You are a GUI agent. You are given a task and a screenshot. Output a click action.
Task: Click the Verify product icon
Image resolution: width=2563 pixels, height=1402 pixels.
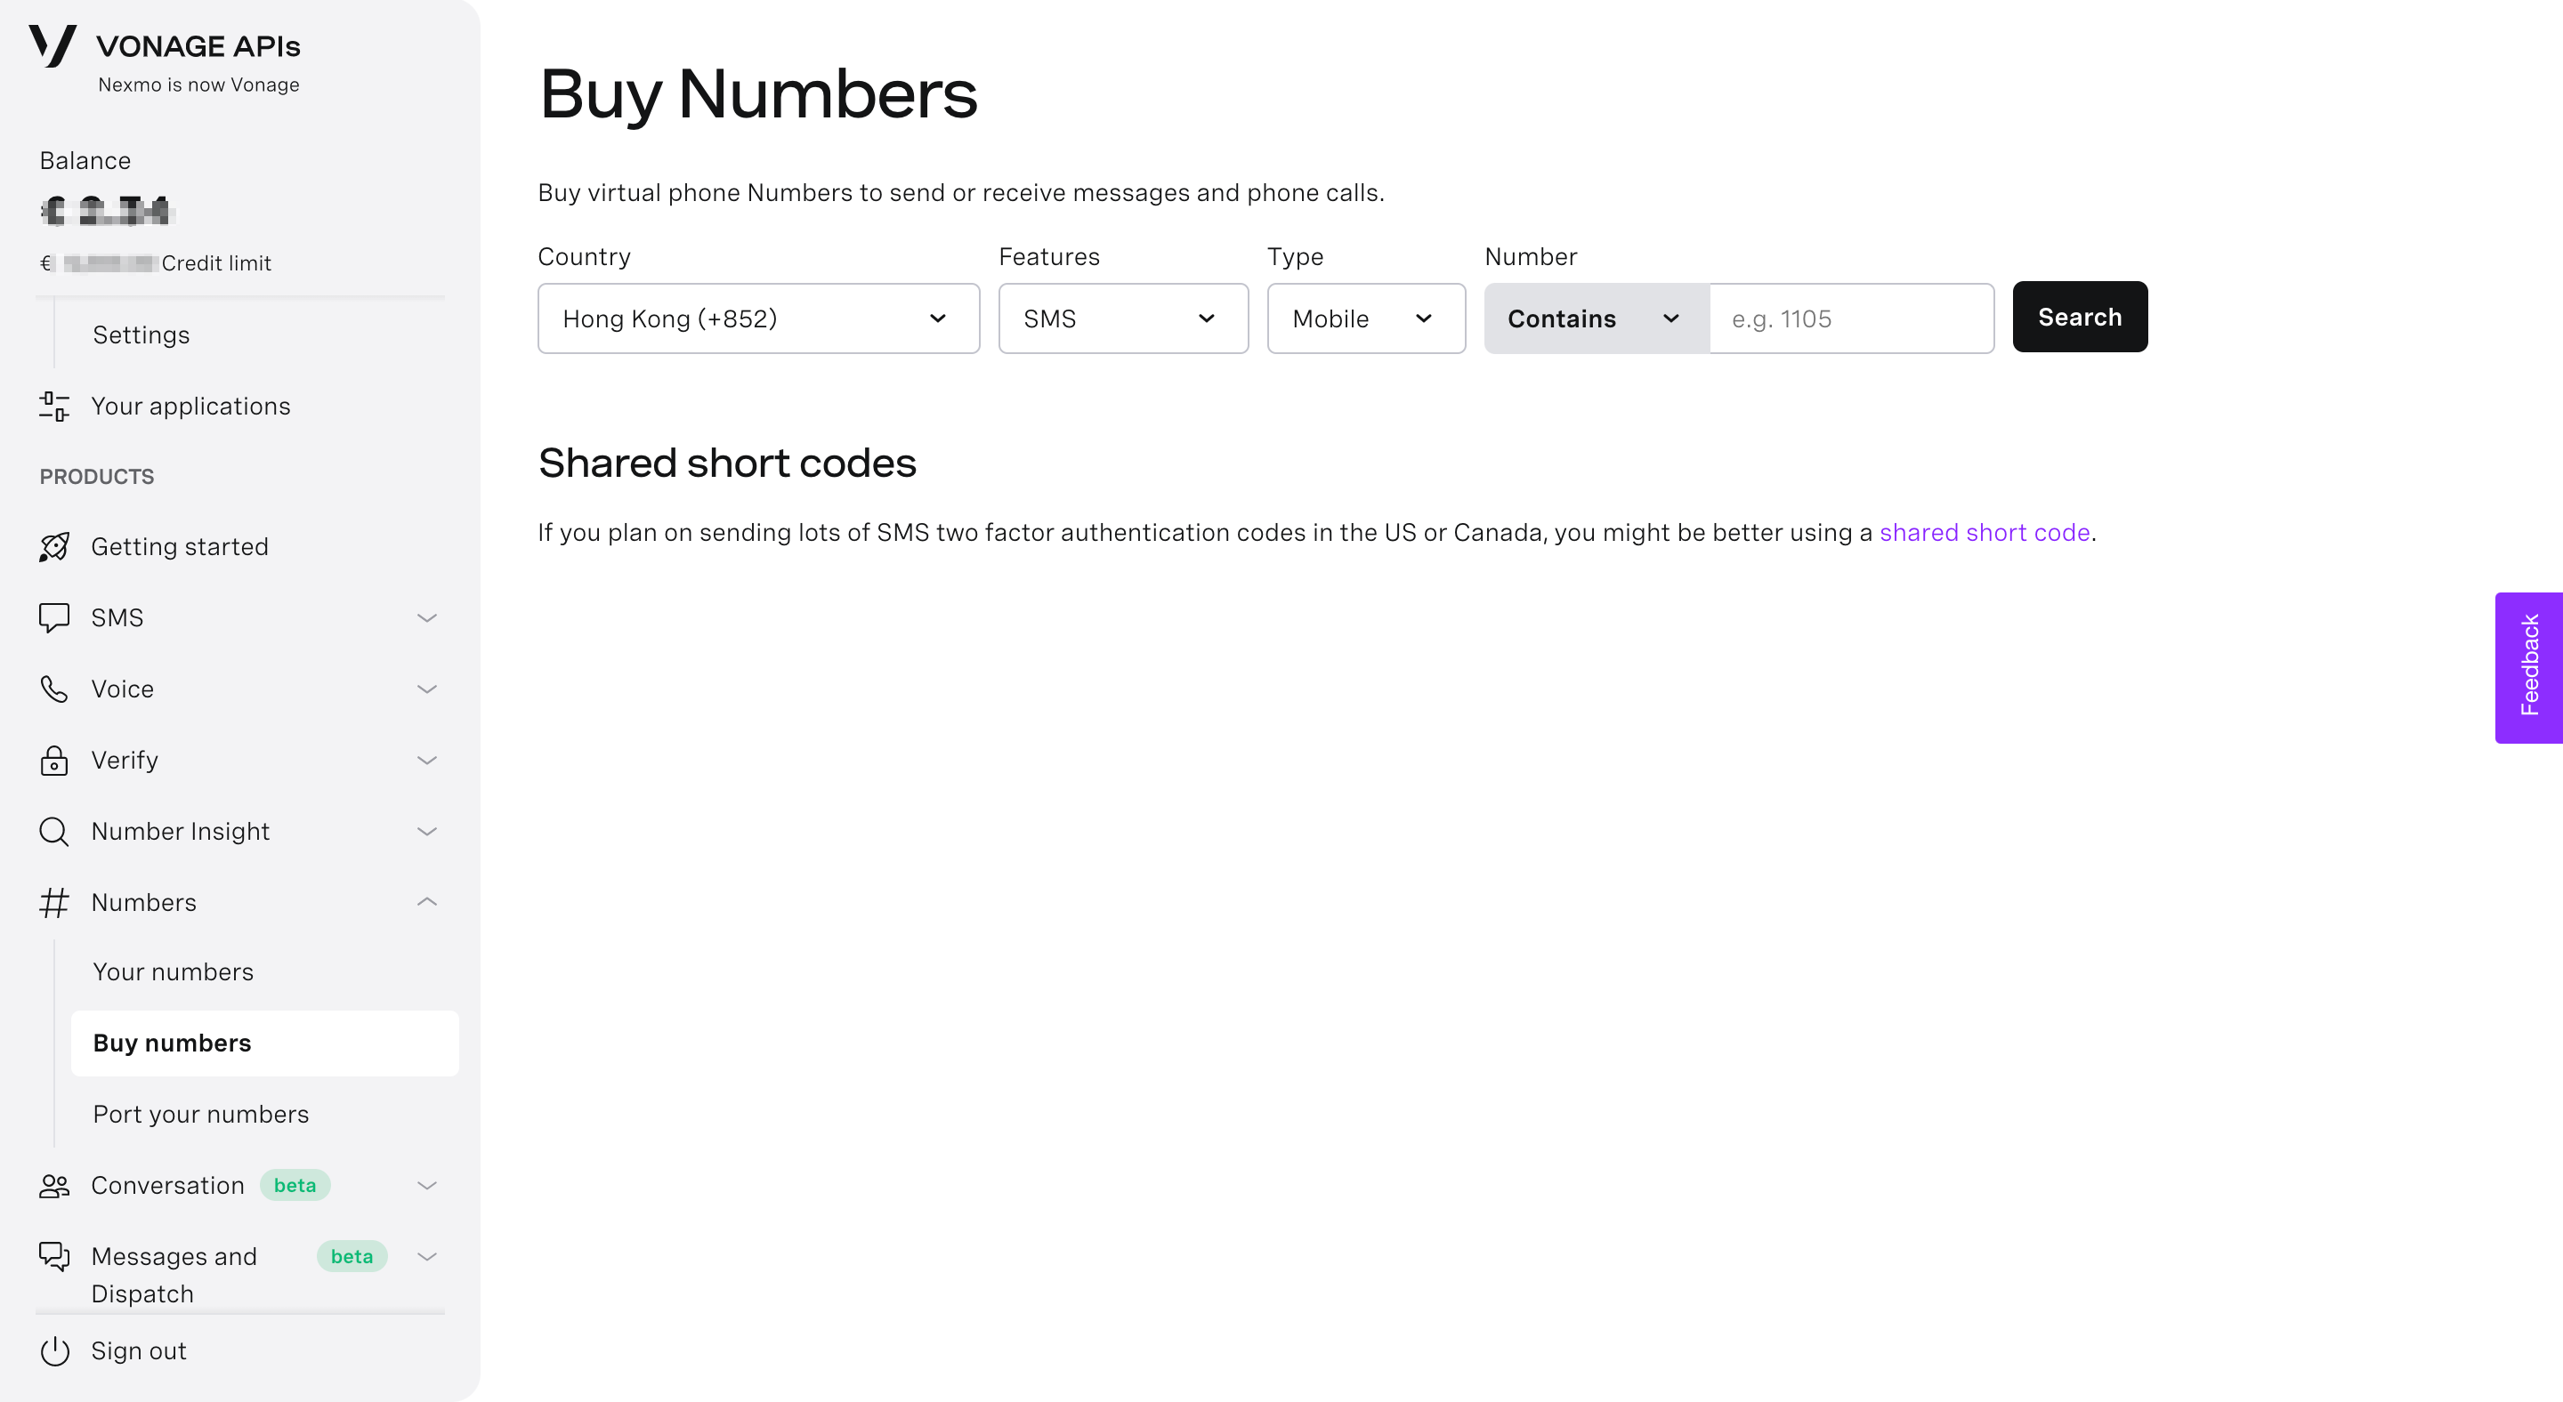(53, 760)
